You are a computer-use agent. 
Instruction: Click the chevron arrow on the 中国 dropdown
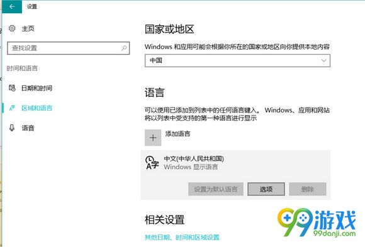coord(323,60)
